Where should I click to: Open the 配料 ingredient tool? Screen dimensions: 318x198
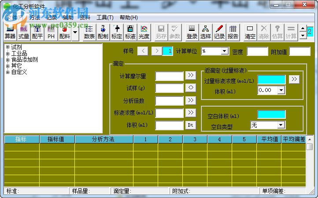65,32
